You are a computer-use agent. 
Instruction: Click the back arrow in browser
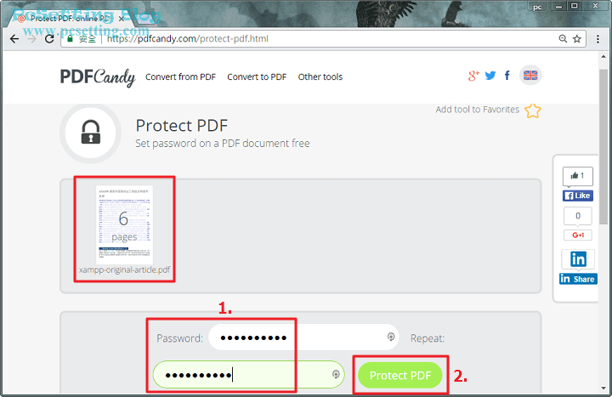point(14,38)
